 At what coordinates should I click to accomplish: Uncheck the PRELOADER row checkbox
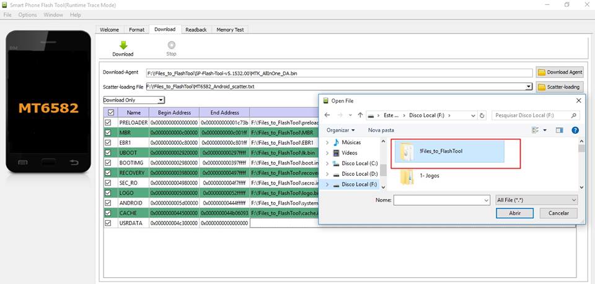click(108, 123)
